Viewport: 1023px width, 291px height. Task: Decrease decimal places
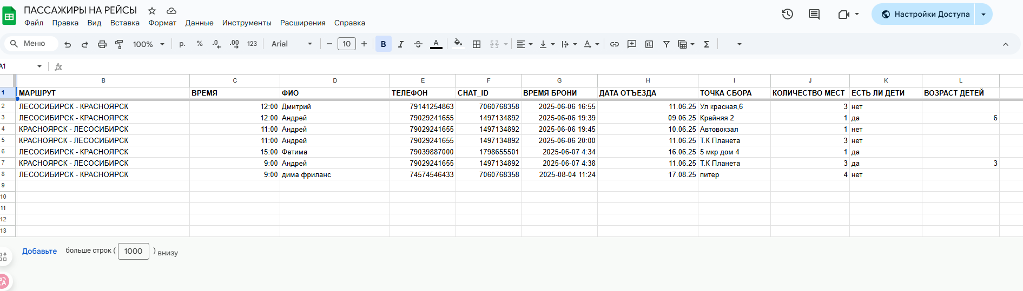217,44
